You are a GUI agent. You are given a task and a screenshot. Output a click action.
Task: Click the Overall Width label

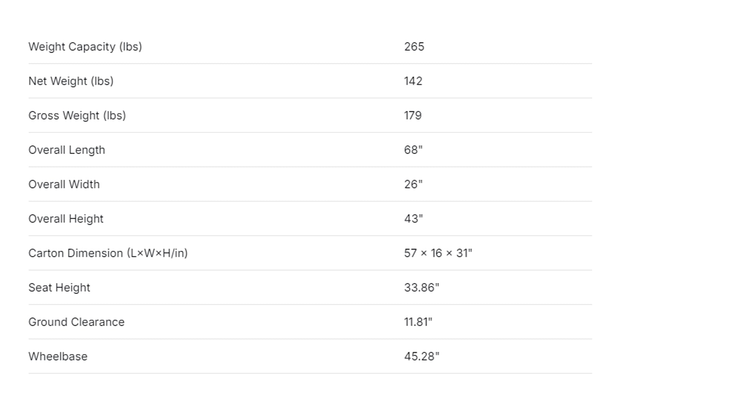tap(64, 184)
